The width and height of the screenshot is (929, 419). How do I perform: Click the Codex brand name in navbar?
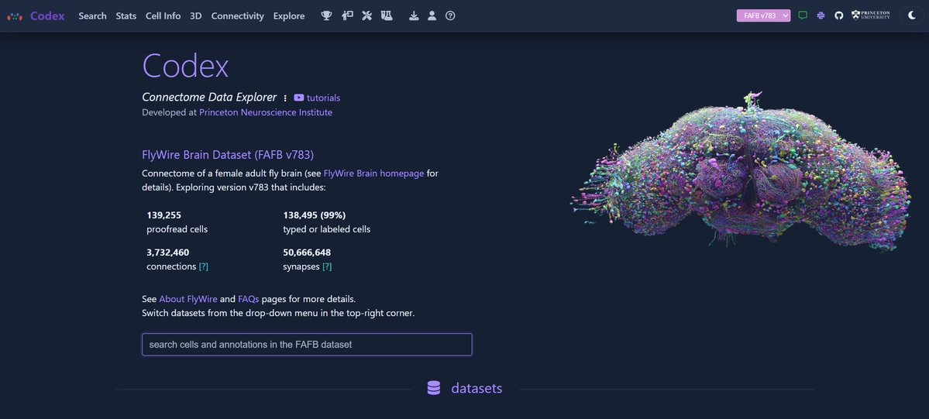[x=47, y=16]
